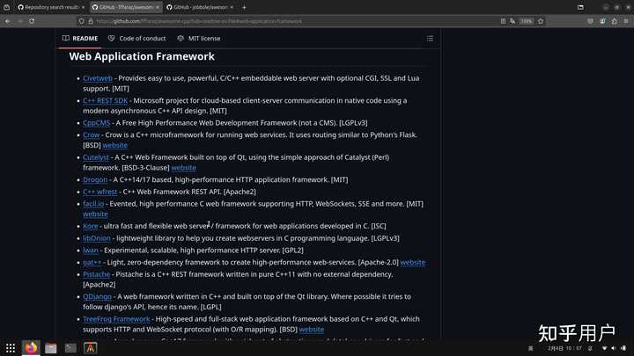Open the facil.io link
The image size is (634, 356).
click(x=93, y=204)
